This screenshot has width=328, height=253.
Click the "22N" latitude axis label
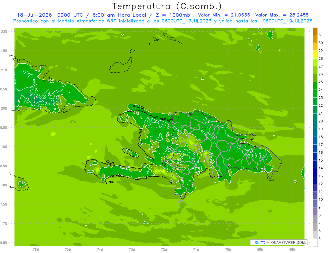(4, 32)
